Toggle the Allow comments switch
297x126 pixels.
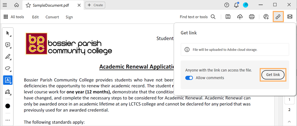pyautogui.click(x=189, y=78)
